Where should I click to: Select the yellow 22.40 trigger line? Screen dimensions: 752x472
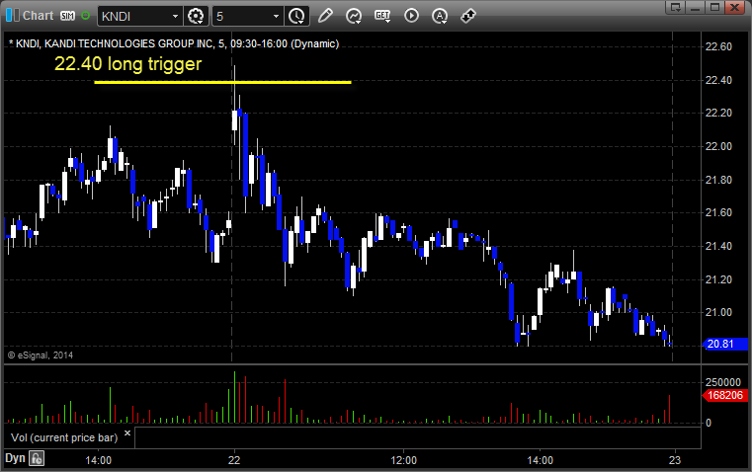click(x=222, y=82)
